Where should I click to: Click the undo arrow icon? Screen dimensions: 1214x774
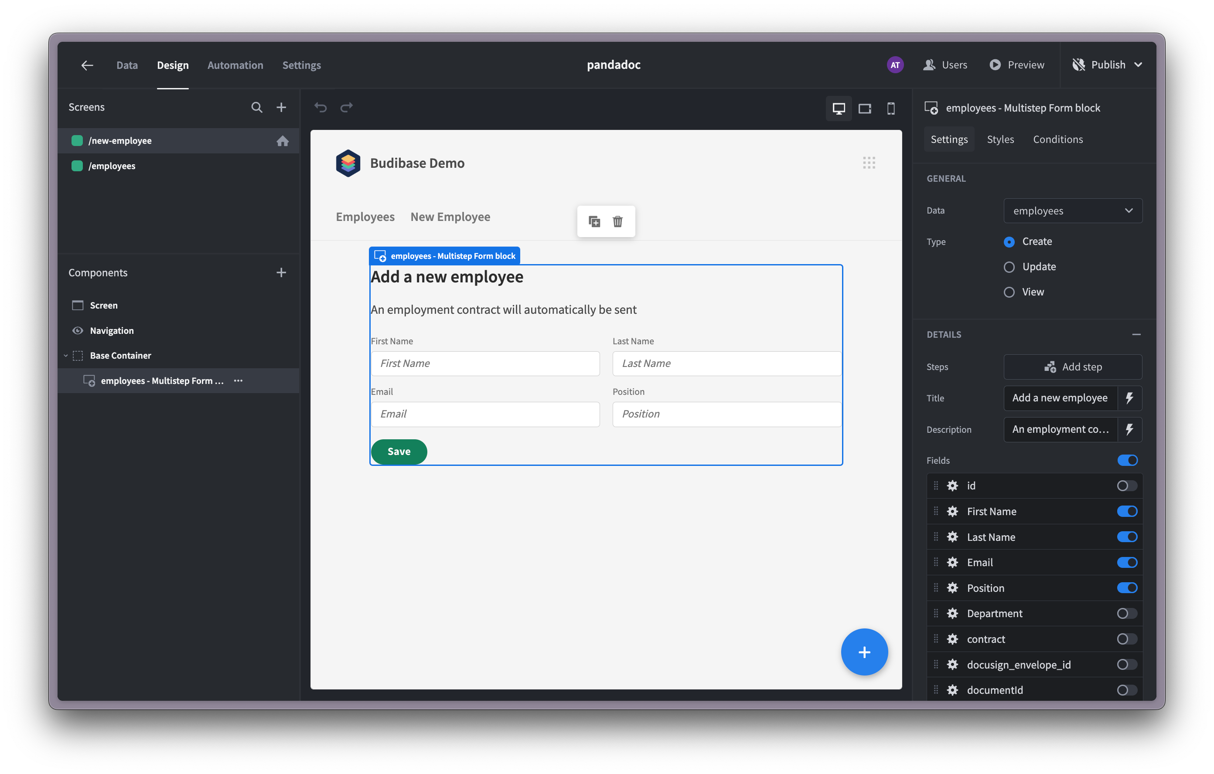point(321,107)
